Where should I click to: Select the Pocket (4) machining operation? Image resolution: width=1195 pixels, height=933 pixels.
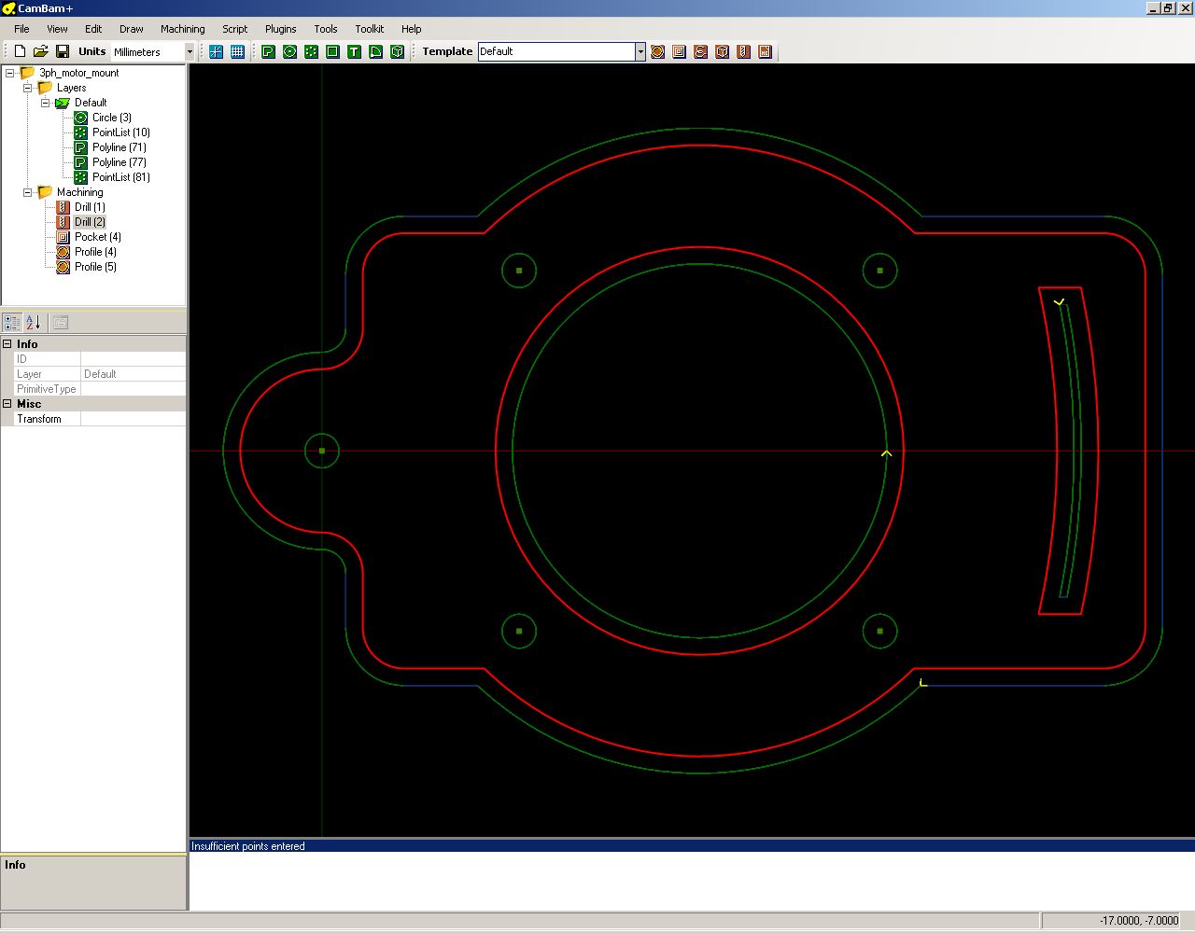coord(98,237)
